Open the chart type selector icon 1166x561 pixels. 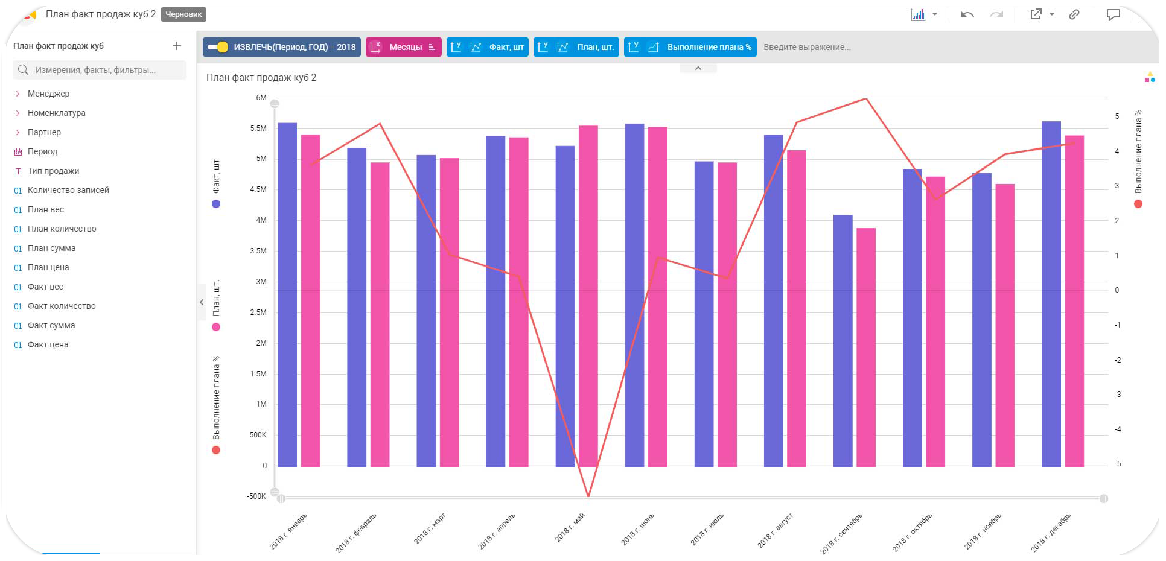coord(918,14)
